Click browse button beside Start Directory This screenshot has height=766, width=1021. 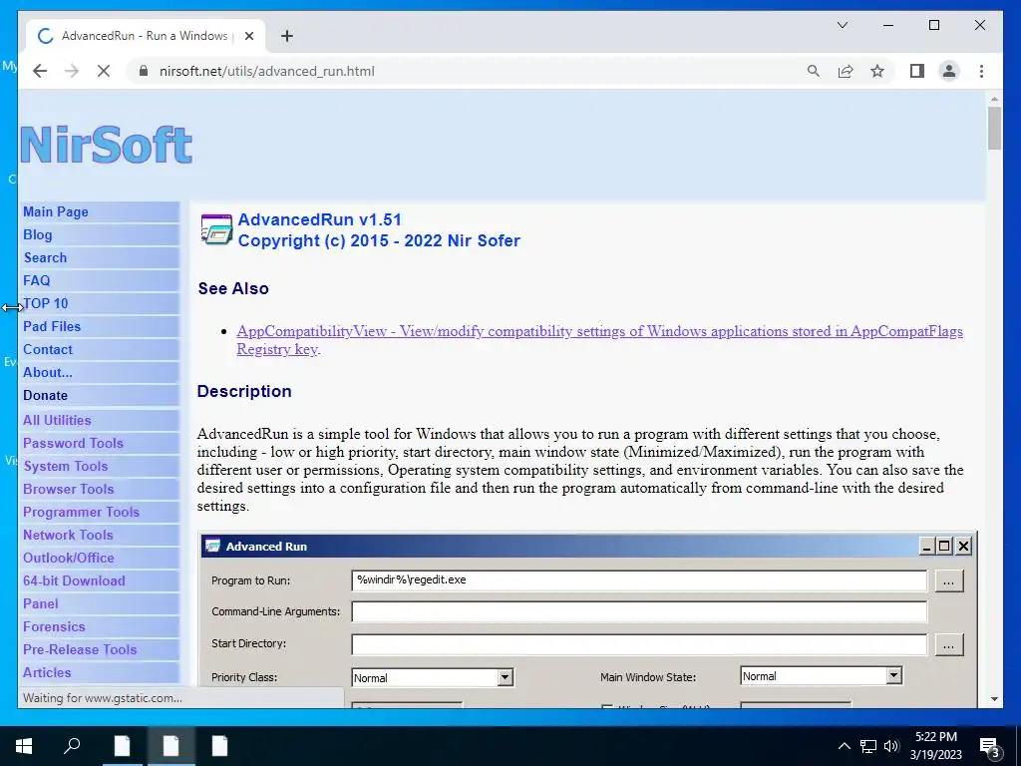pyautogui.click(x=949, y=644)
